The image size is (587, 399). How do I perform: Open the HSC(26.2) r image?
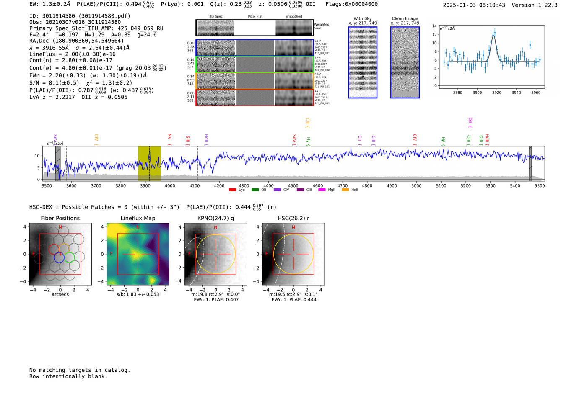[x=293, y=254]
